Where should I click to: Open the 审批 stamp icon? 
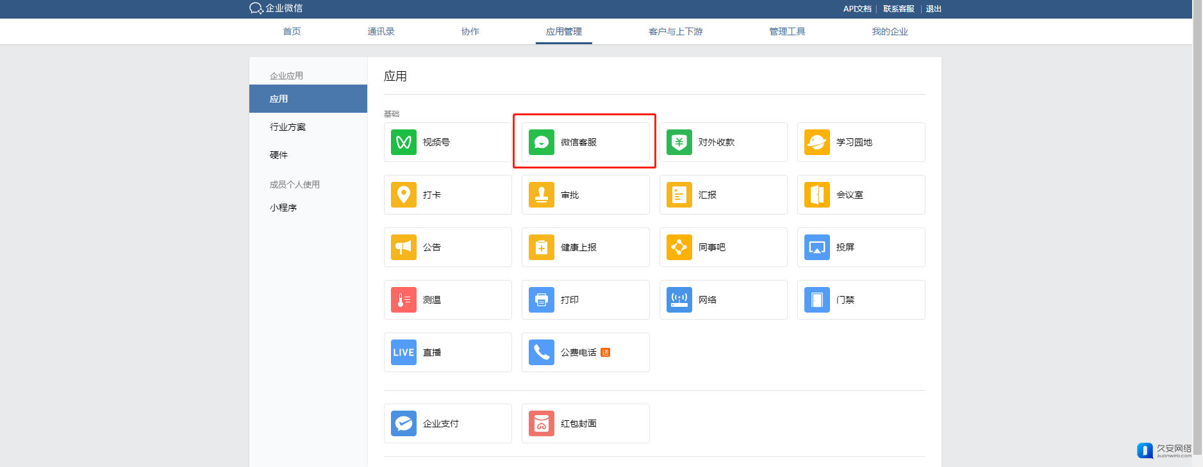pyautogui.click(x=542, y=195)
